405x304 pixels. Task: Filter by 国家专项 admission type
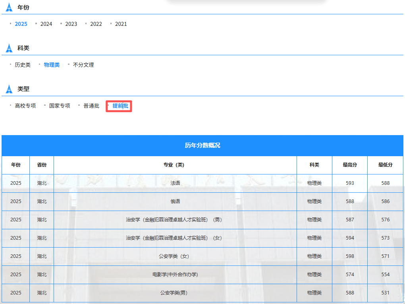pos(60,106)
